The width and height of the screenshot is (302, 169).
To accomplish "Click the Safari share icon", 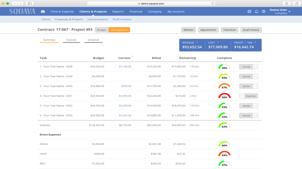I will click(x=287, y=3).
